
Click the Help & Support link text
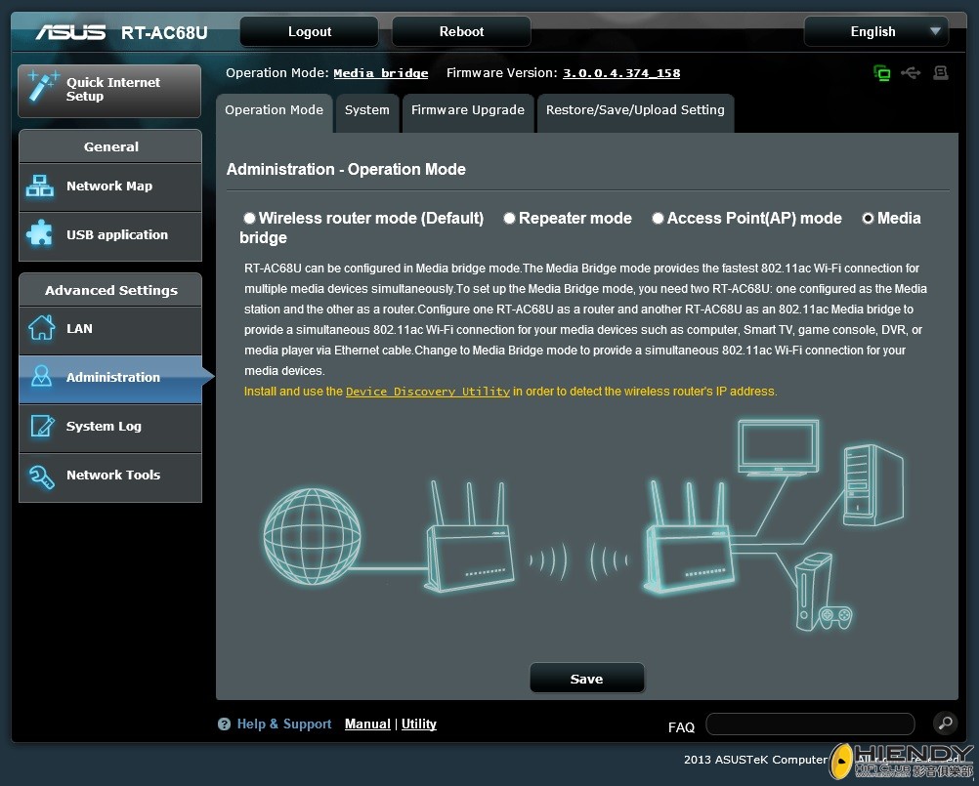284,724
